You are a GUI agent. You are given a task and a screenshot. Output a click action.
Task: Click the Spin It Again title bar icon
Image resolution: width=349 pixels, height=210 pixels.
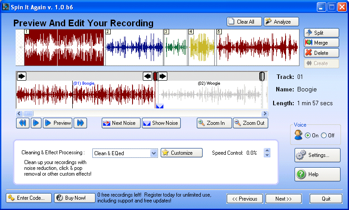[5, 7]
